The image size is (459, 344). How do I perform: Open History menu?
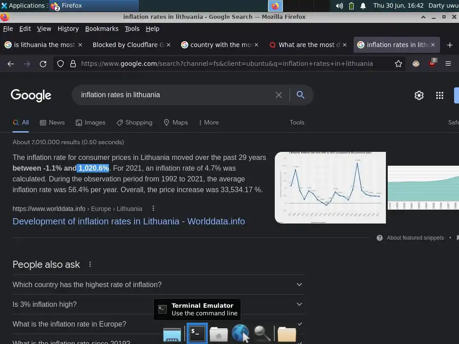pyautogui.click(x=68, y=29)
